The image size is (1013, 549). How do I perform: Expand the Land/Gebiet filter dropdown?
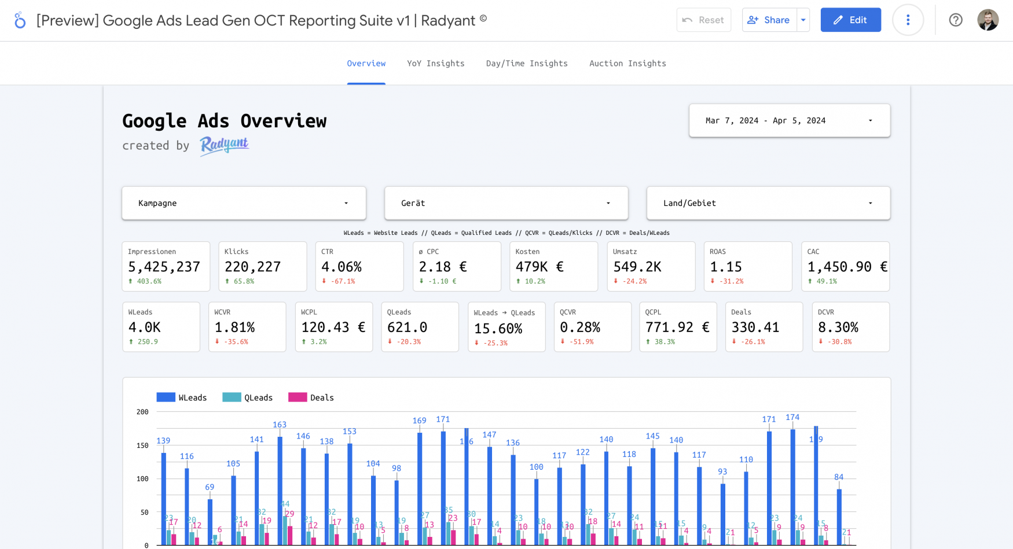coord(768,203)
